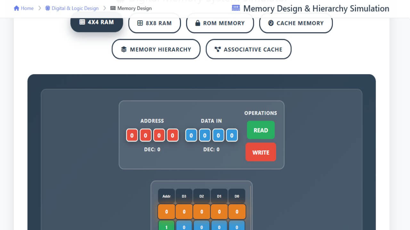Click the branch icon on the Associative Cache tab
The width and height of the screenshot is (410, 230).
pyautogui.click(x=218, y=49)
